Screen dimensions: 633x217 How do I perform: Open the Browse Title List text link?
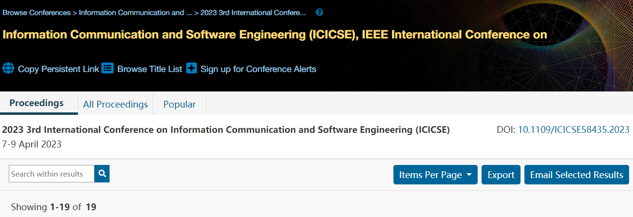150,69
